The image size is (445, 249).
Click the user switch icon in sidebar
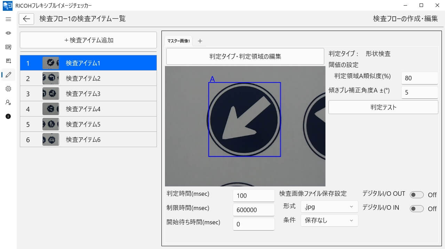(x=8, y=103)
